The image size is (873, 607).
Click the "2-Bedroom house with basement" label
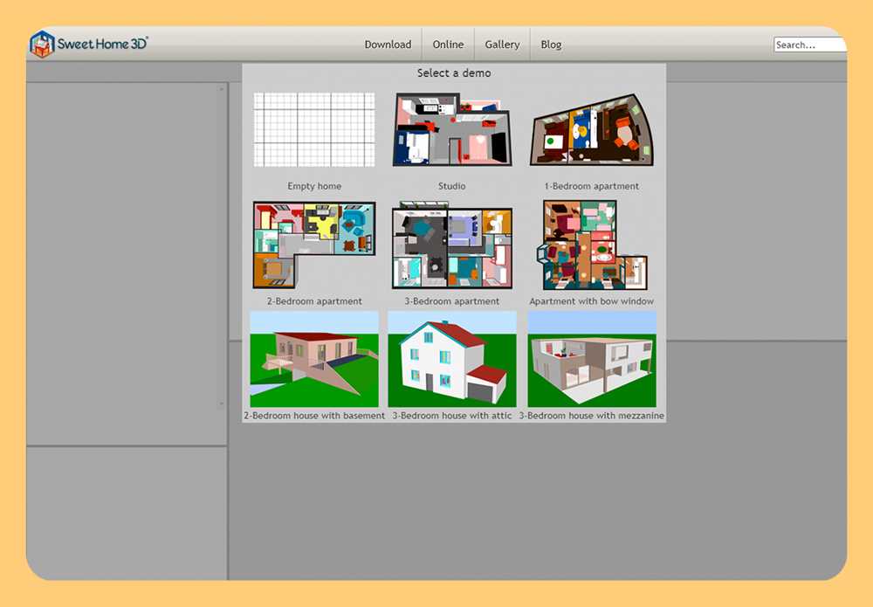pyautogui.click(x=314, y=416)
